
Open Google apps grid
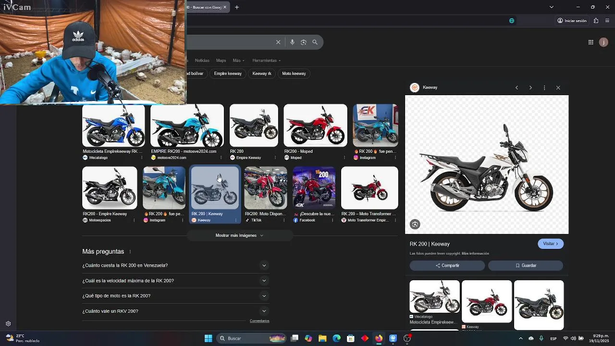pos(591,42)
